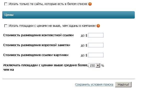This screenshot has width=160, height=90.
Task: Open help icon beside white list option
Action: [90, 4]
